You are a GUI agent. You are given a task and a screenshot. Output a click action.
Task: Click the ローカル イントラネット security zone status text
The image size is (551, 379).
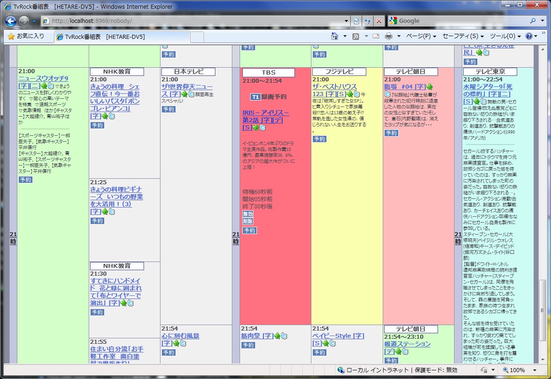pos(379,370)
